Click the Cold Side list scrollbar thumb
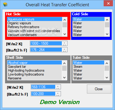 [107, 25]
